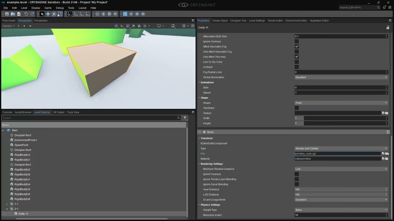Toggle viewport grid snapping icon

(116, 26)
